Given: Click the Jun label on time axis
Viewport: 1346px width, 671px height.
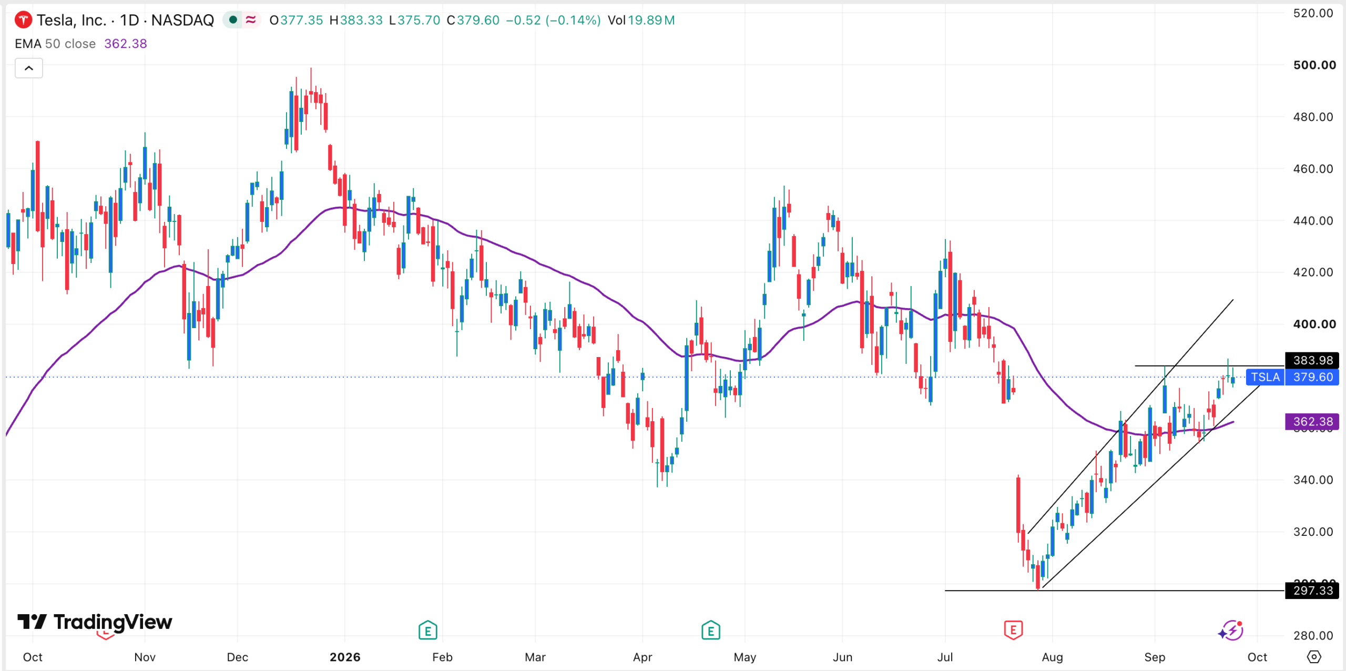Looking at the screenshot, I should (x=842, y=657).
